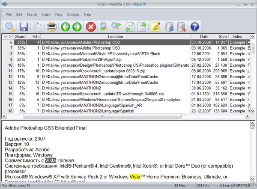Click the Print toolbar icon
Screen dimensions: 257x189
pos(51,27)
